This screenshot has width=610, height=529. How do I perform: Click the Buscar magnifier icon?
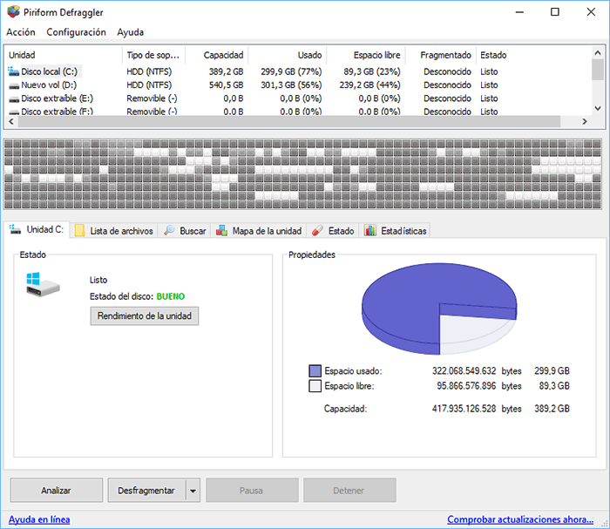(169, 230)
